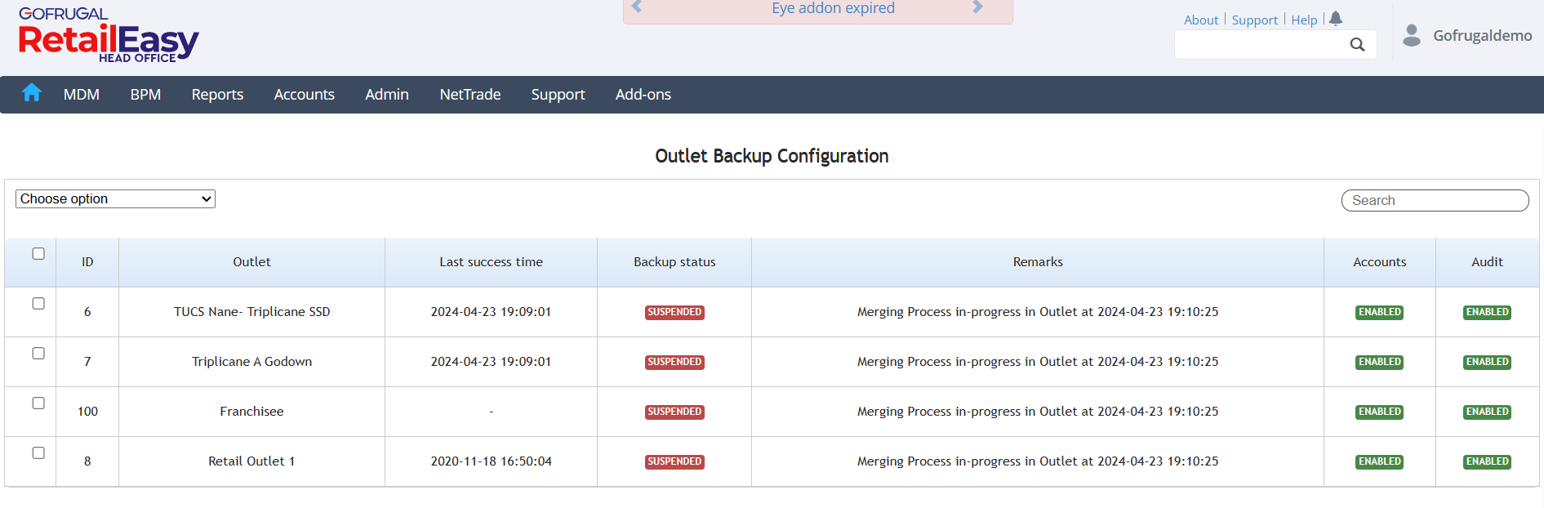This screenshot has height=508, width=1544.
Task: Click the right arrow on addon banner
Action: [x=977, y=7]
